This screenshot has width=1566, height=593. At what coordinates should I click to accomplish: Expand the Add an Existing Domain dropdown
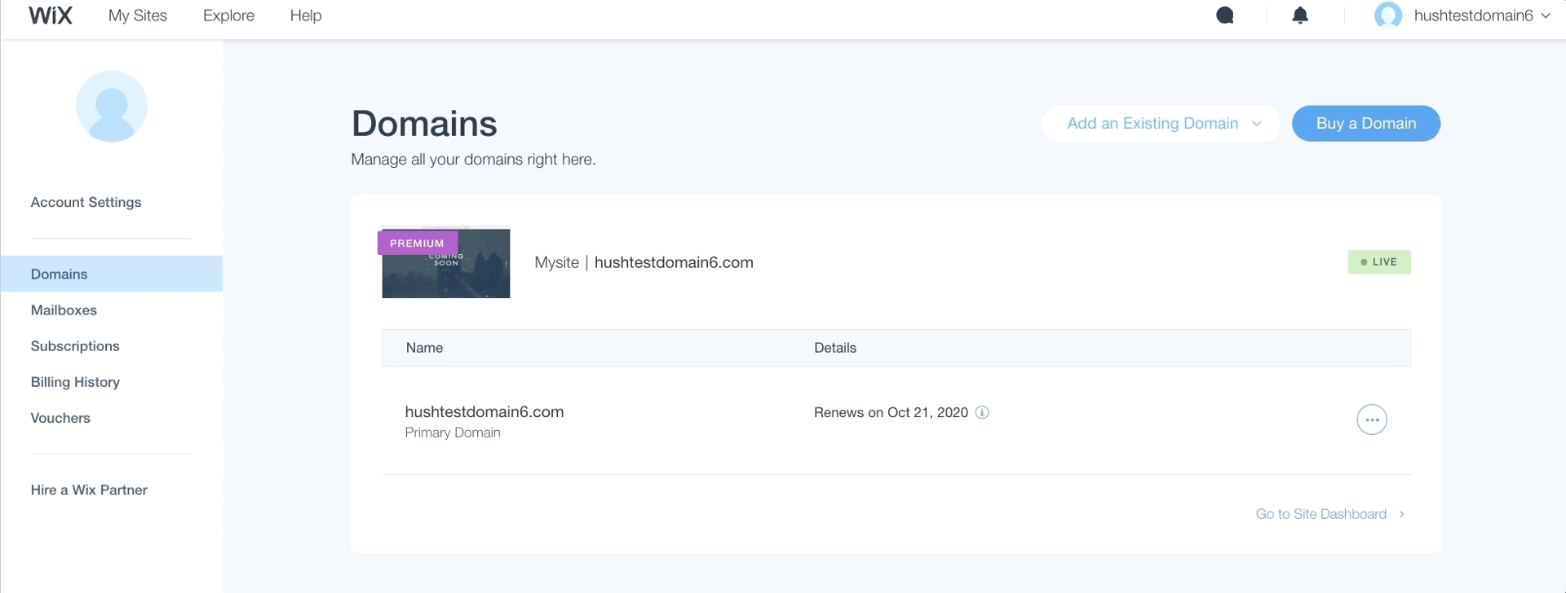1162,124
